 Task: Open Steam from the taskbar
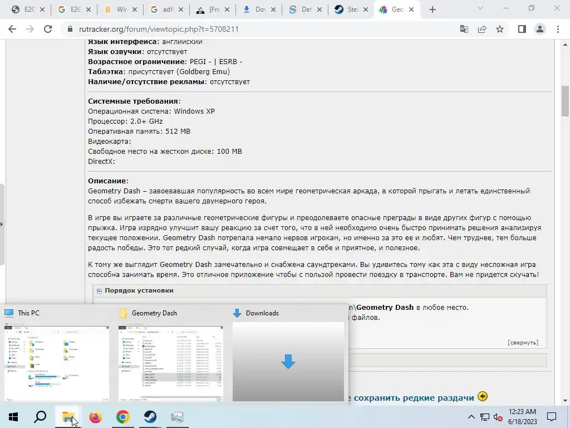click(x=150, y=417)
